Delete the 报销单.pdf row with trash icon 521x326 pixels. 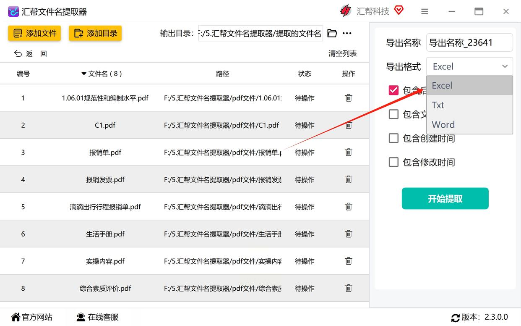pos(348,152)
